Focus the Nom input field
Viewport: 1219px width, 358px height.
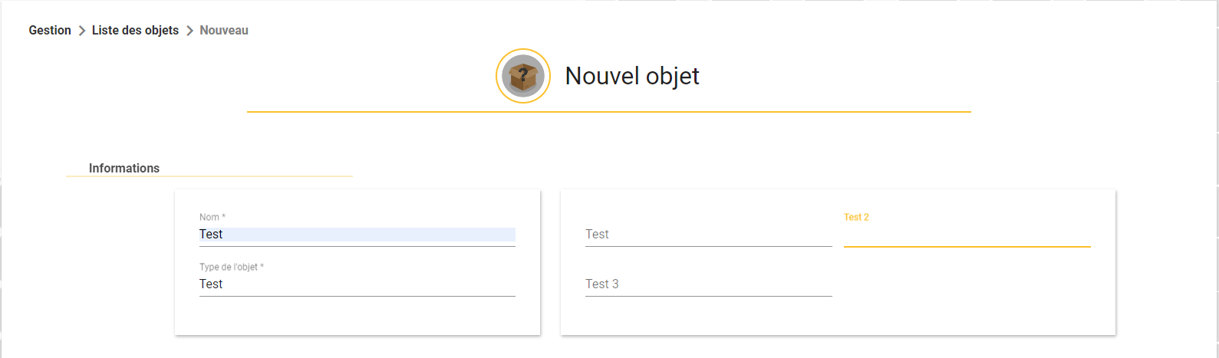coord(357,235)
